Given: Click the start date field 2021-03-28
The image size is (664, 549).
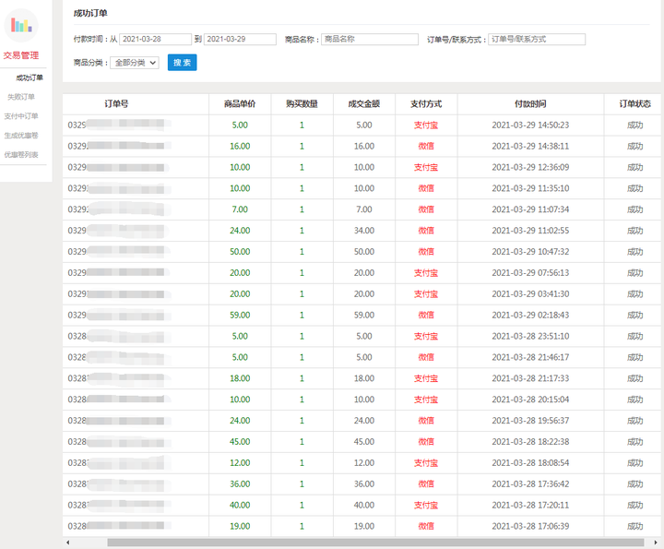Looking at the screenshot, I should point(156,39).
